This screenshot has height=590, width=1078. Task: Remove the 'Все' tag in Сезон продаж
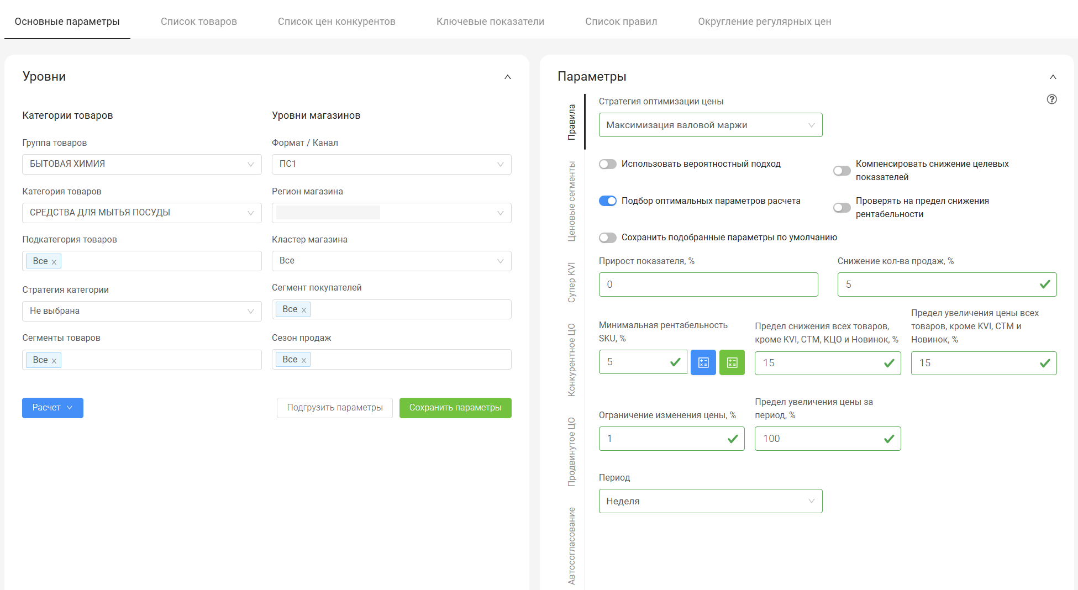tap(303, 360)
